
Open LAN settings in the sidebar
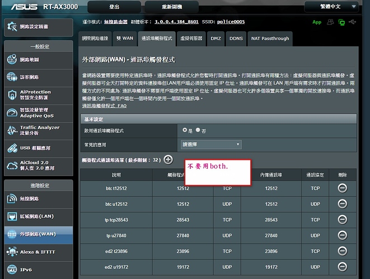(x=39, y=216)
